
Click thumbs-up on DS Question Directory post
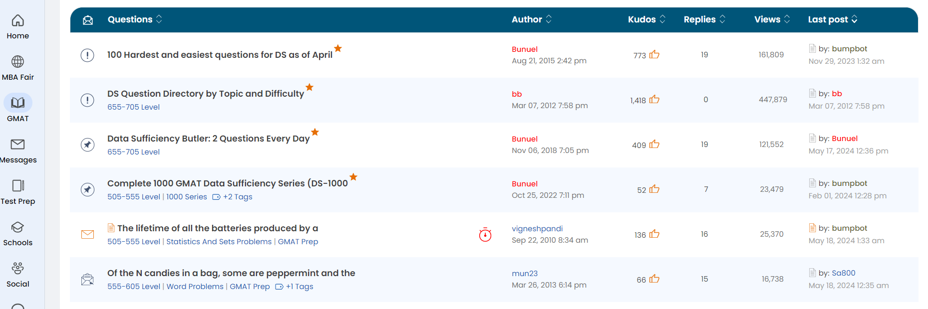coord(654,100)
